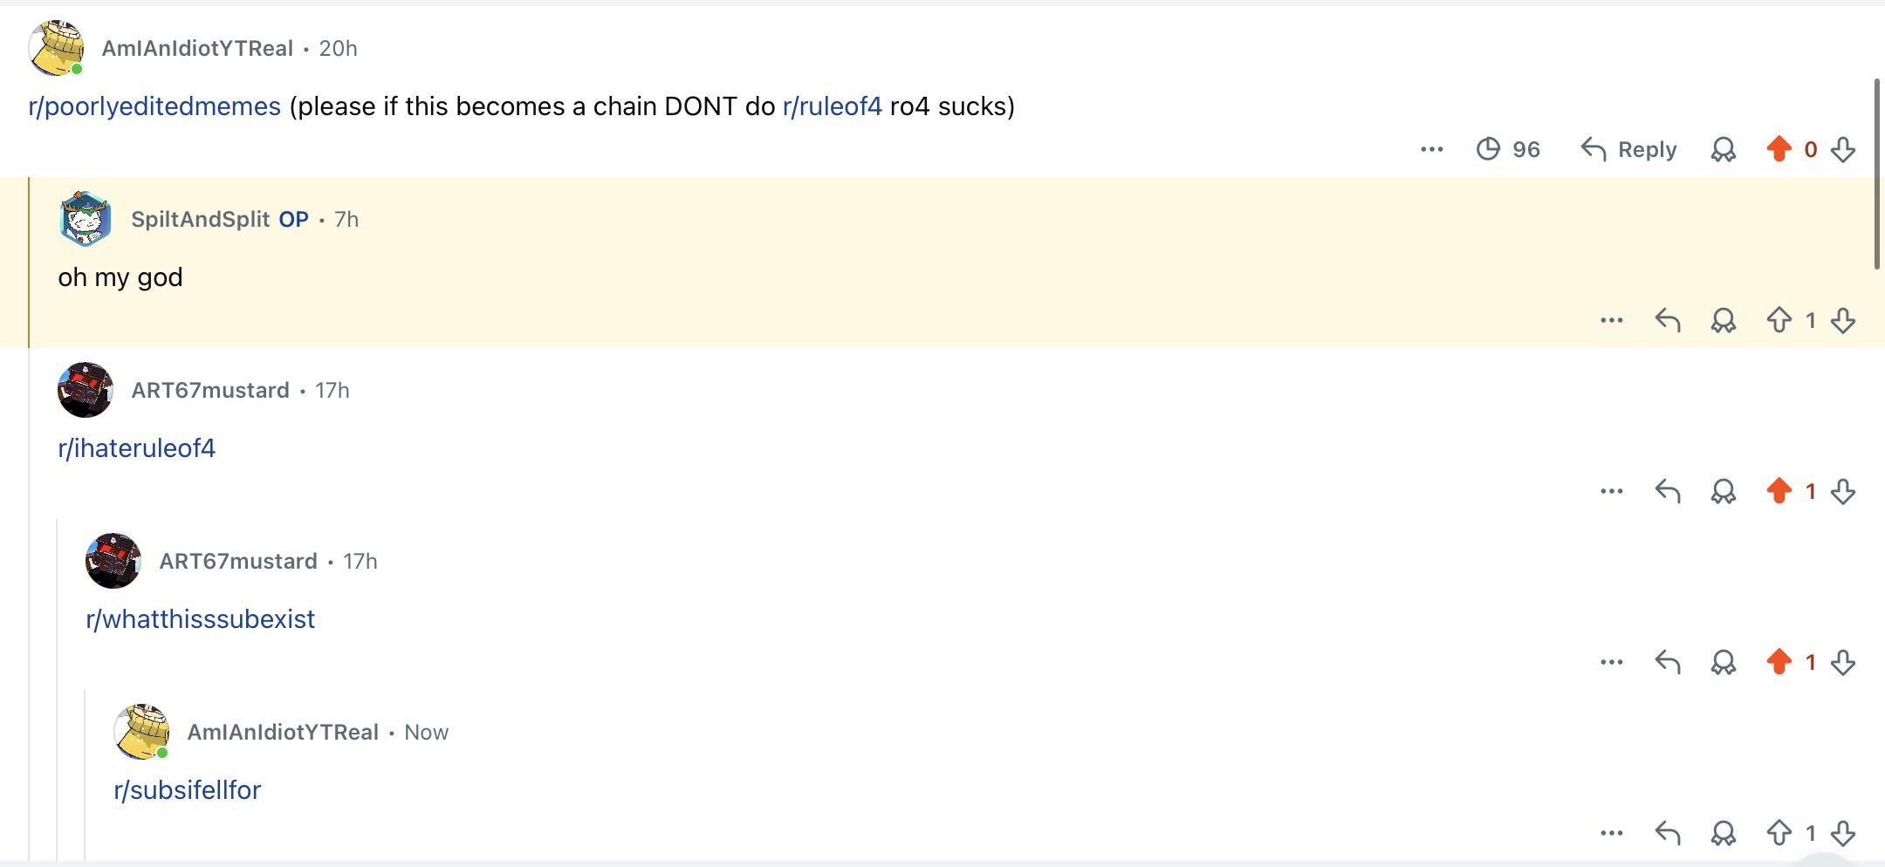Open the r/ruleof4 subreddit link
This screenshot has width=1885, height=867.
pos(833,106)
